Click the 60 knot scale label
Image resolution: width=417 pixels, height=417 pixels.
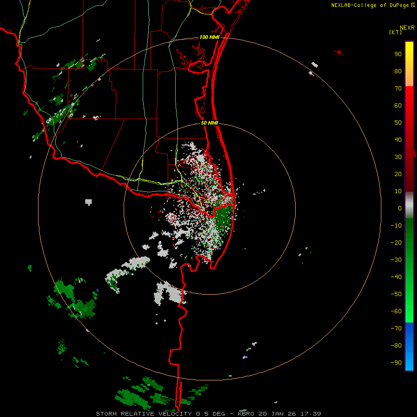click(398, 105)
